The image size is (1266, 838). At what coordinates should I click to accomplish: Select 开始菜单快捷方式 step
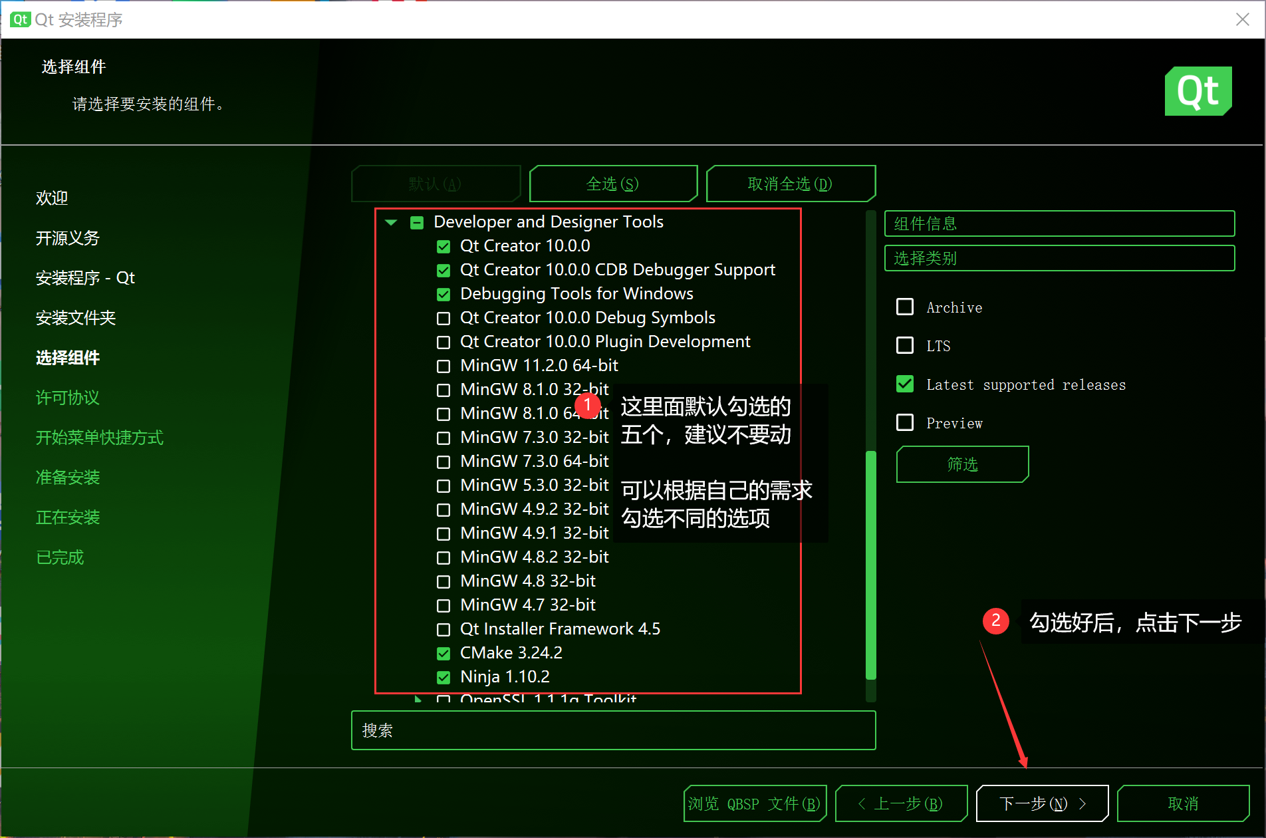pyautogui.click(x=100, y=438)
